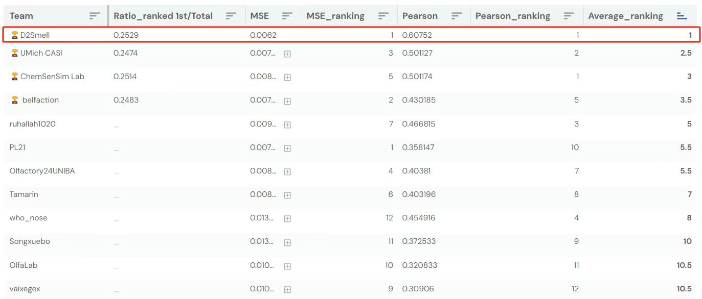Click Pearson value 0.403196
Viewport: 702px width, 299px height.
tap(419, 194)
